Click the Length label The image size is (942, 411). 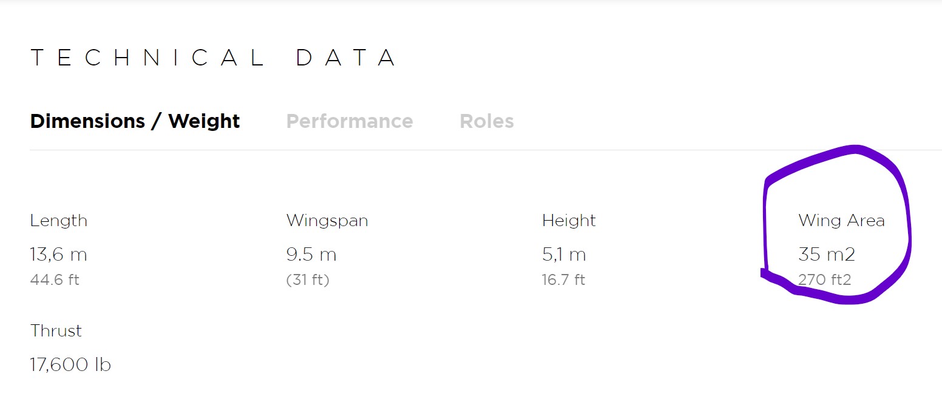58,221
